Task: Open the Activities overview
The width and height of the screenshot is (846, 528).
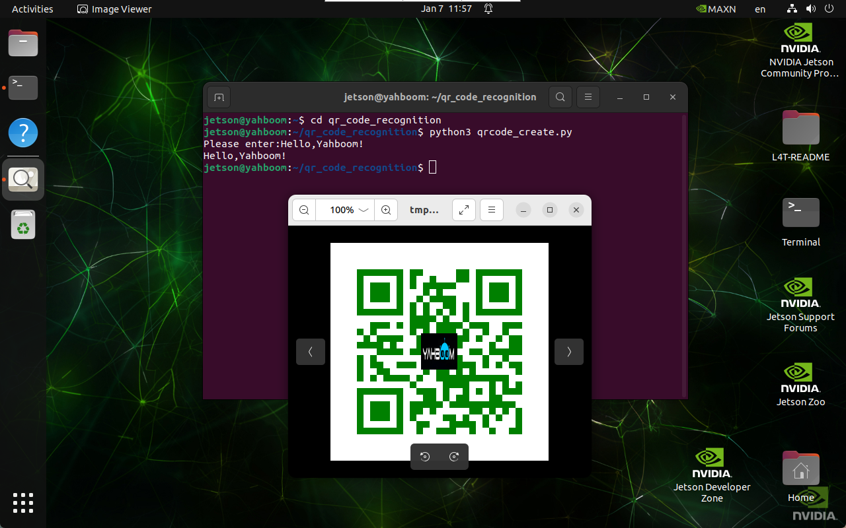Action: click(x=32, y=9)
